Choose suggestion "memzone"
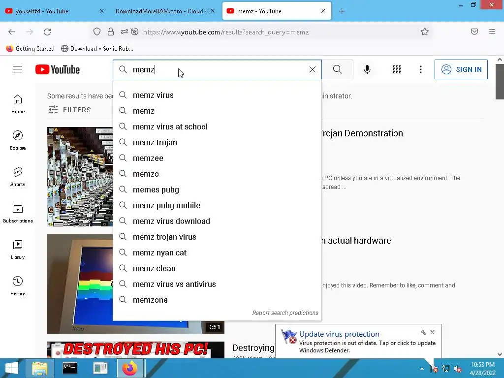This screenshot has width=504, height=378. click(217, 300)
